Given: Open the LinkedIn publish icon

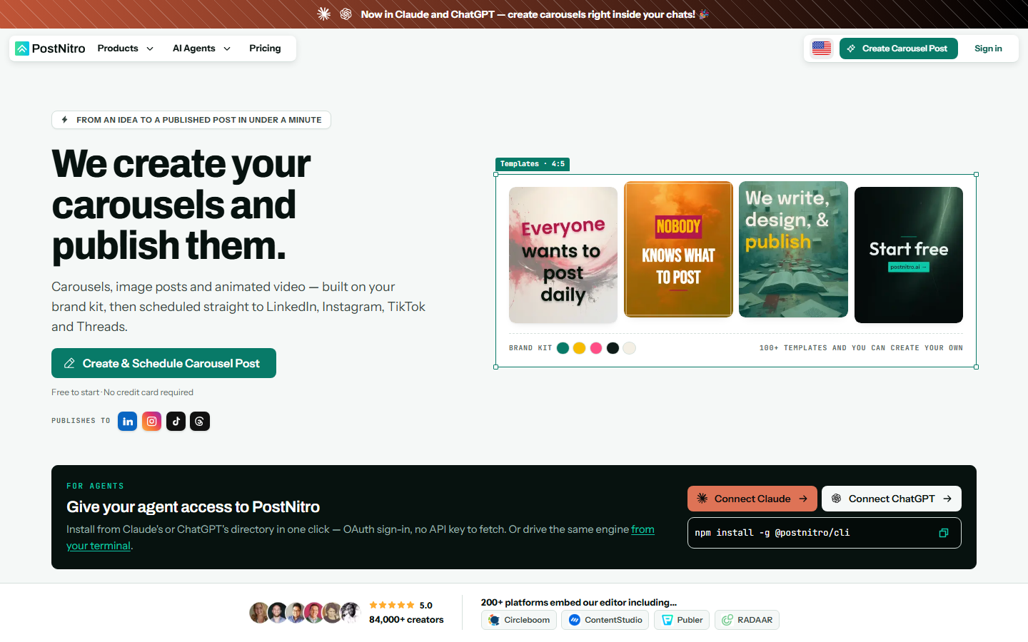Looking at the screenshot, I should coord(128,422).
